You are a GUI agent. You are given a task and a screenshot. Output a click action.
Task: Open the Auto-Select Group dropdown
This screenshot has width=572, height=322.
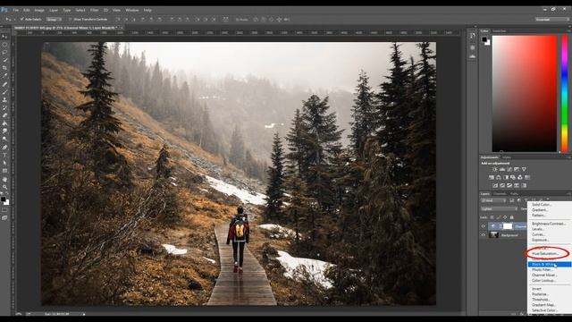point(54,19)
